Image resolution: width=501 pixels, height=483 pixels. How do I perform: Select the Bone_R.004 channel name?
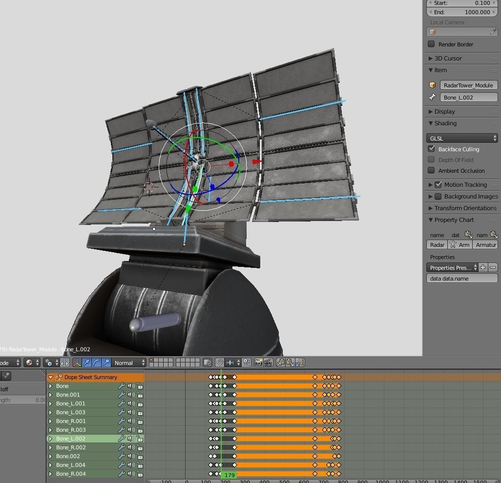[x=71, y=474]
